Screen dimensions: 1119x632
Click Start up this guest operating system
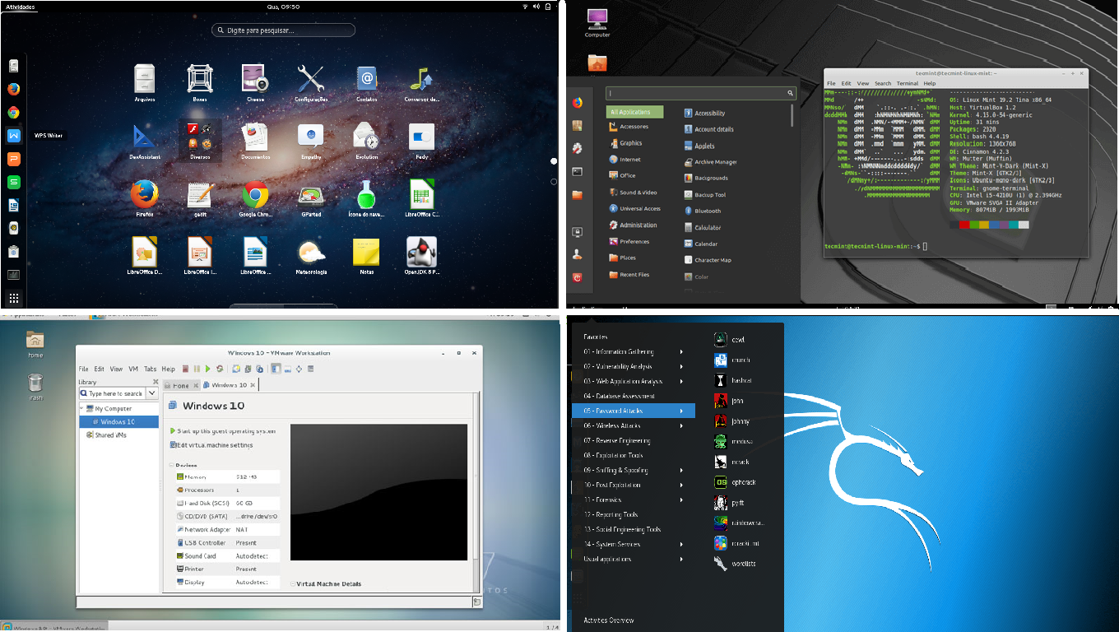223,430
